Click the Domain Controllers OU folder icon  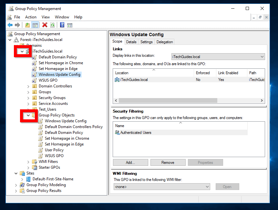click(x=35, y=86)
